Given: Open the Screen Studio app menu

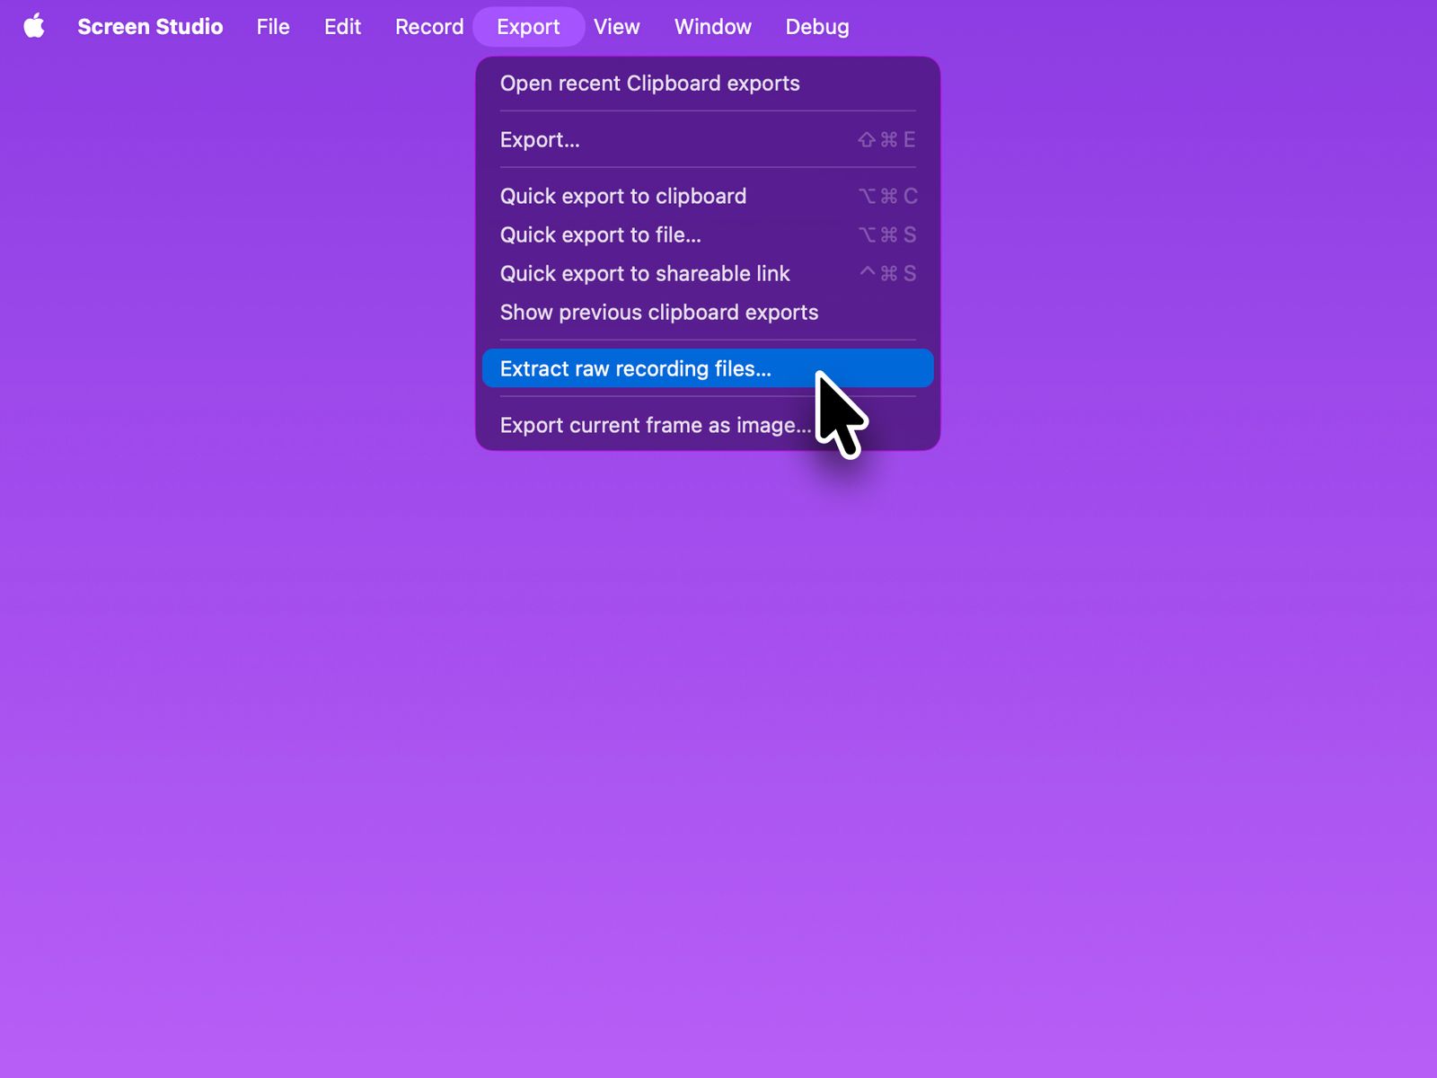Looking at the screenshot, I should 150,27.
